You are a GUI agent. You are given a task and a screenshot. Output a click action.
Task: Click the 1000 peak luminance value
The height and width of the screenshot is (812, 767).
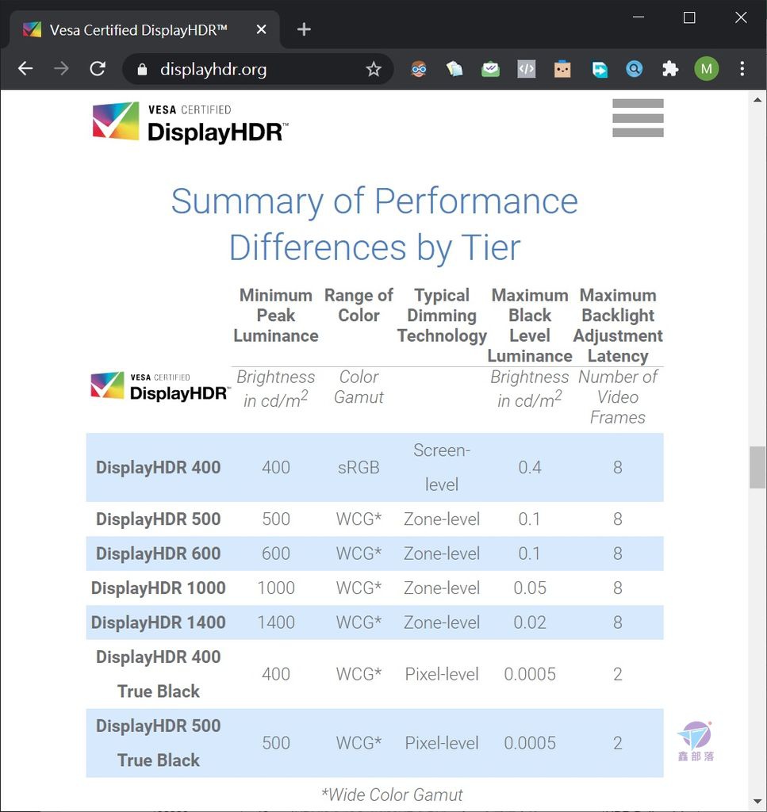pyautogui.click(x=276, y=588)
